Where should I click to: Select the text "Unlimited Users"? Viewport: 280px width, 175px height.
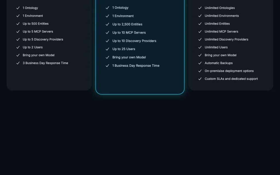(x=216, y=47)
